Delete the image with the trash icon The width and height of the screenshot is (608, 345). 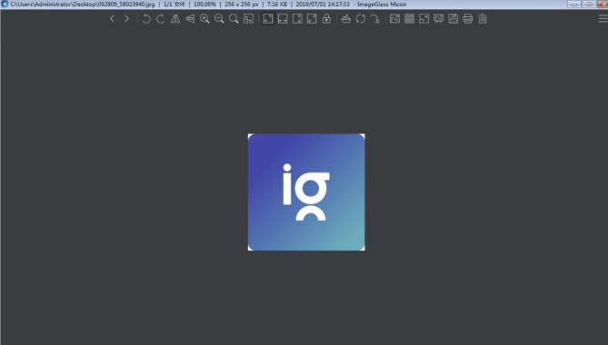coord(483,18)
